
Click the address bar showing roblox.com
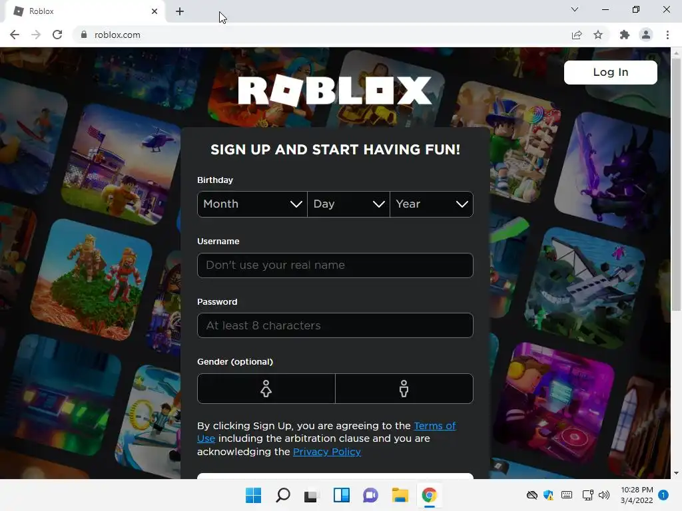coord(322,35)
